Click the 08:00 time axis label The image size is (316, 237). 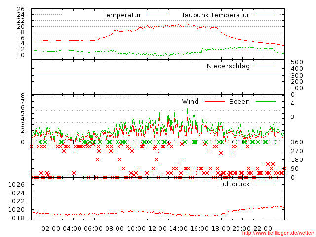(x=115, y=229)
